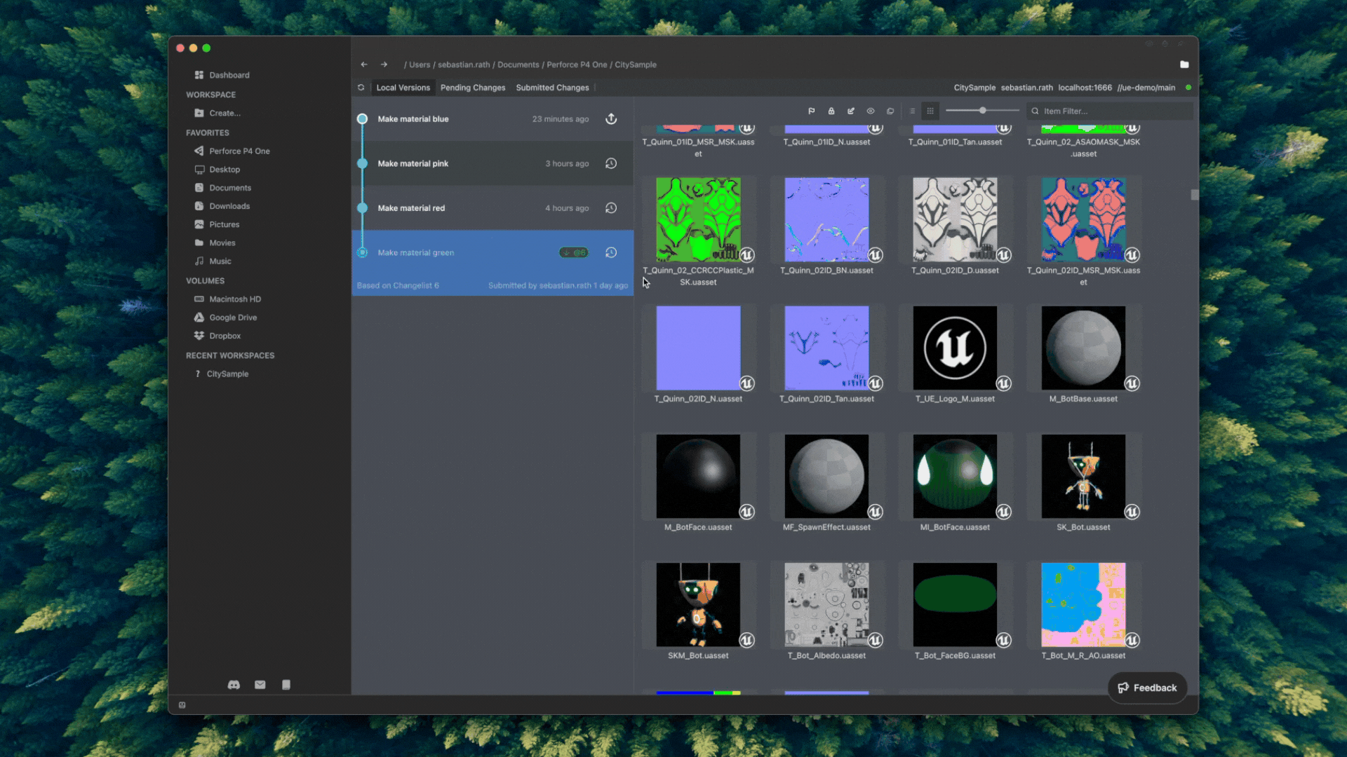Viewport: 1347px width, 757px height.
Task: Click the folder icon at top right
Action: [1184, 64]
